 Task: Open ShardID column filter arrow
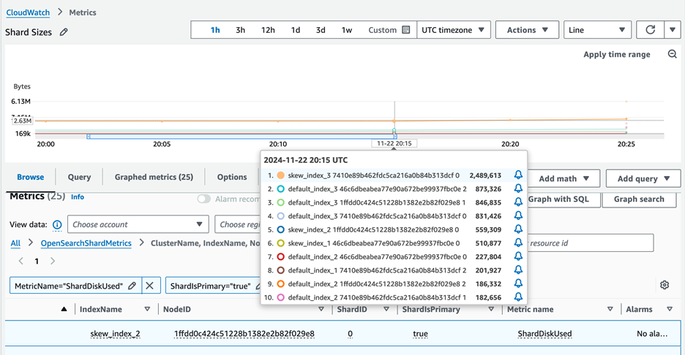(386, 309)
